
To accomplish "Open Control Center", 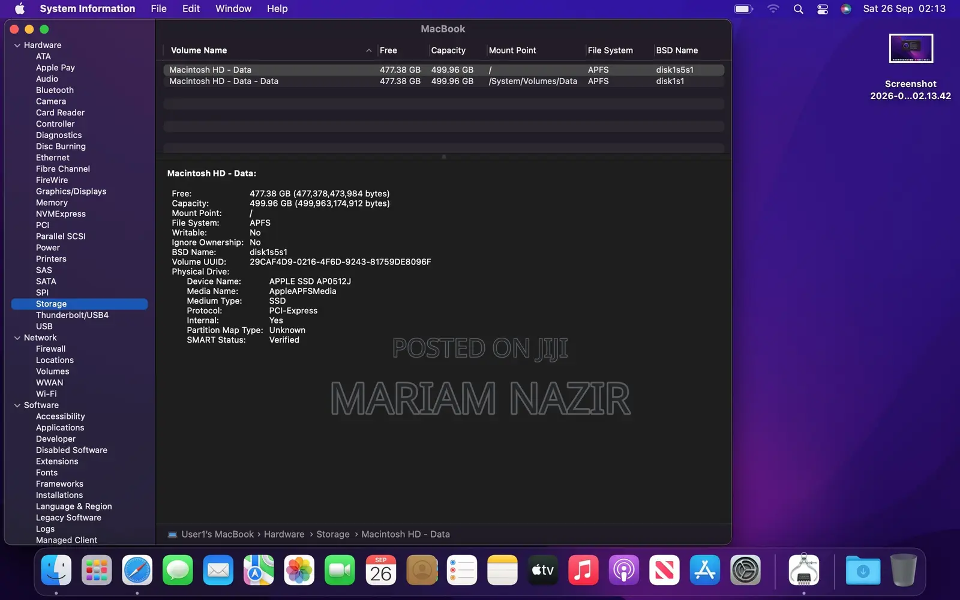I will click(823, 8).
